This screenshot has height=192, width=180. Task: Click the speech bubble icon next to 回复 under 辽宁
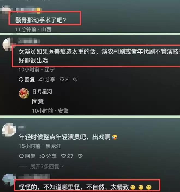(x=21, y=79)
